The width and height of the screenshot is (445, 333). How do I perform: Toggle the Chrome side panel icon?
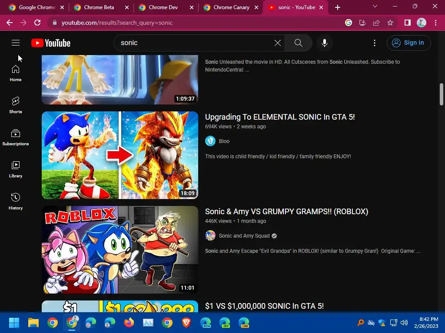coord(408,23)
